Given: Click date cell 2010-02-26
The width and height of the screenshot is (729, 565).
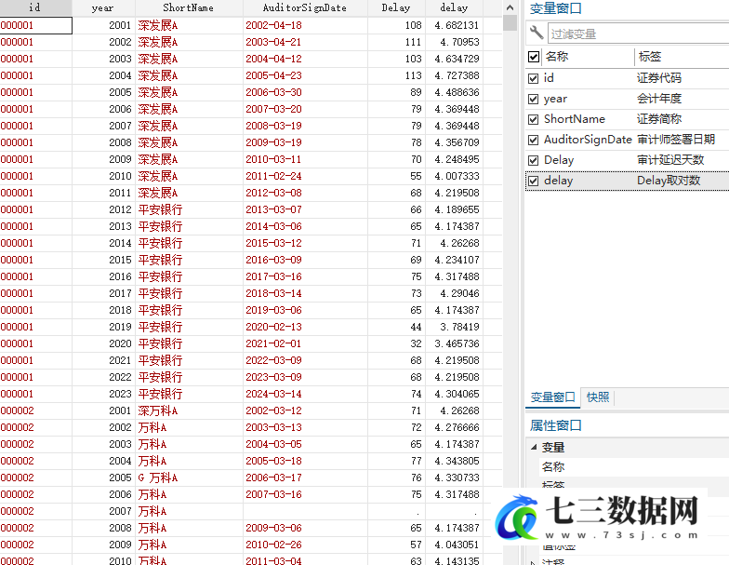Looking at the screenshot, I should click(273, 545).
